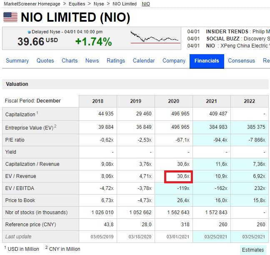Open the Consensus tab
270x255 pixels.
241,61
